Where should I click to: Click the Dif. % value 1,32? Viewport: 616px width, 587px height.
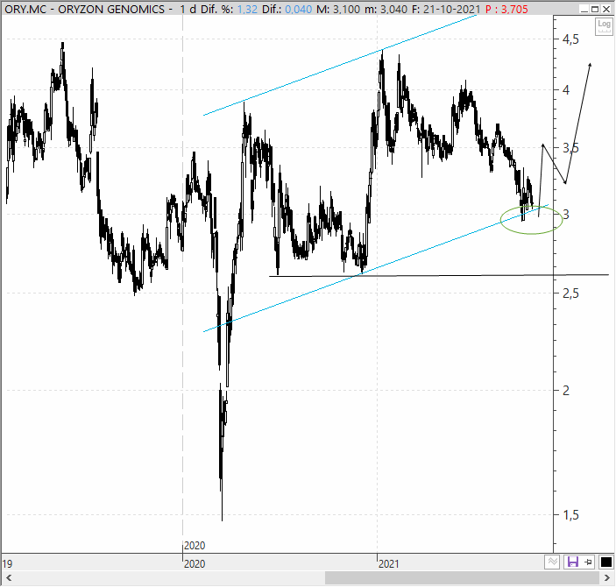point(247,9)
